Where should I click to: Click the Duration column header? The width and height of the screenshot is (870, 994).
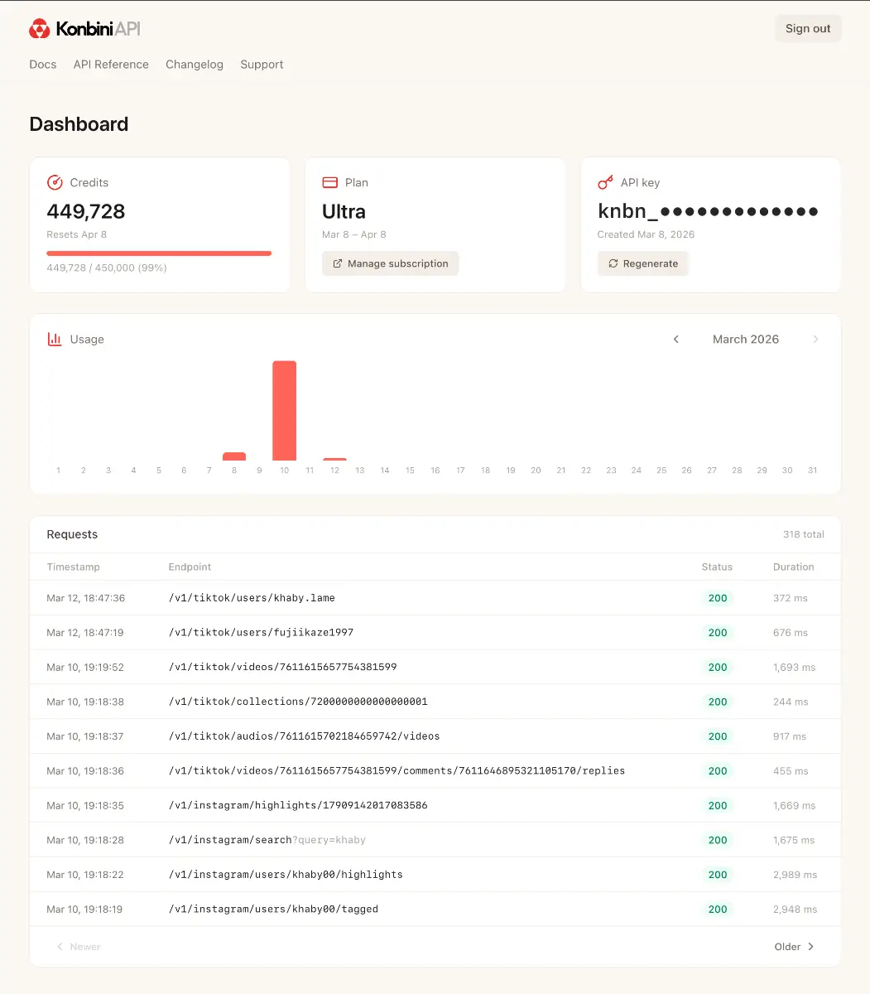click(x=794, y=567)
